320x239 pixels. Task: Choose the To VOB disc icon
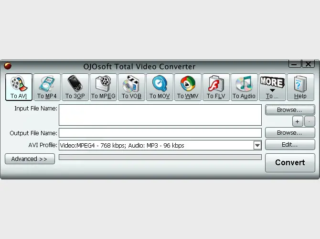pos(131,87)
